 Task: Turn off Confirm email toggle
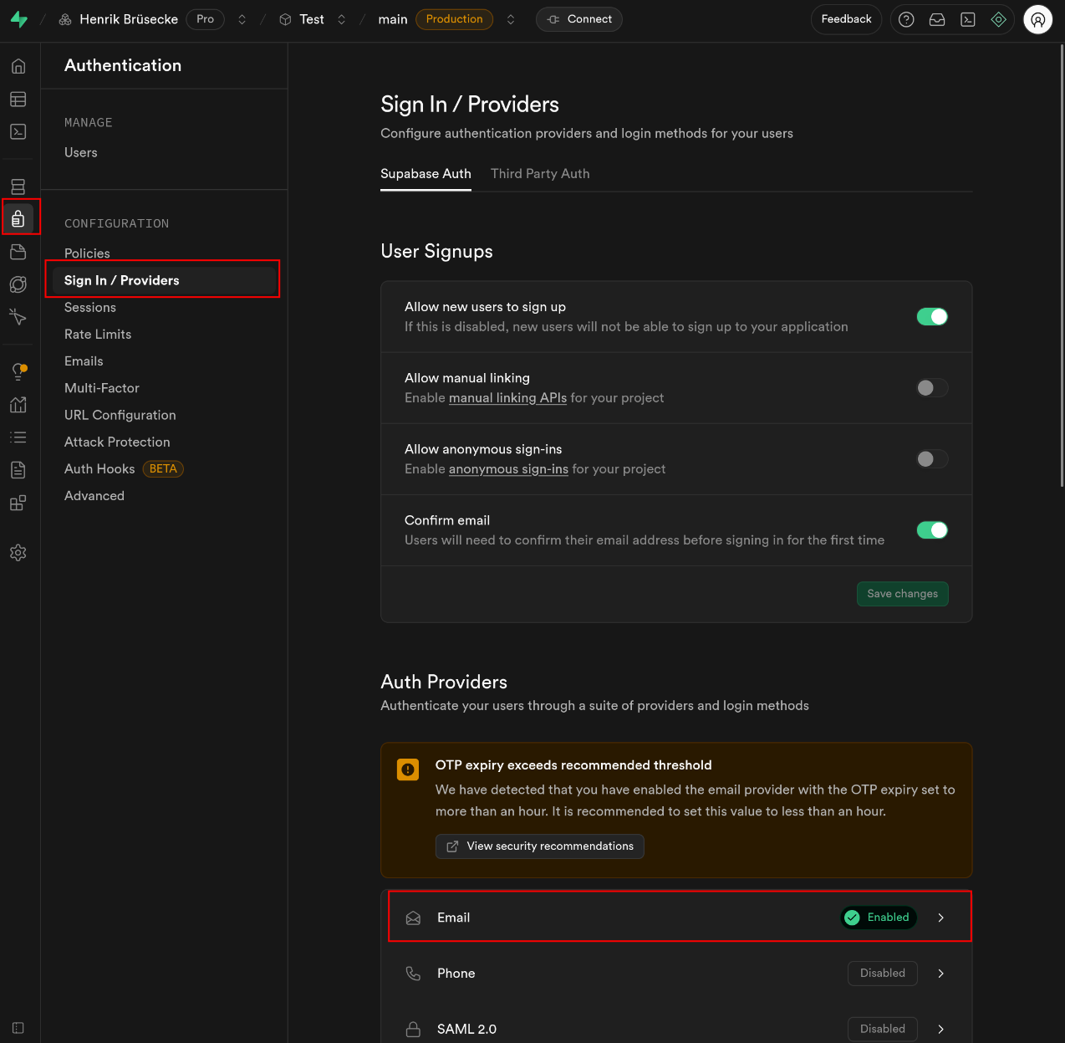(932, 530)
